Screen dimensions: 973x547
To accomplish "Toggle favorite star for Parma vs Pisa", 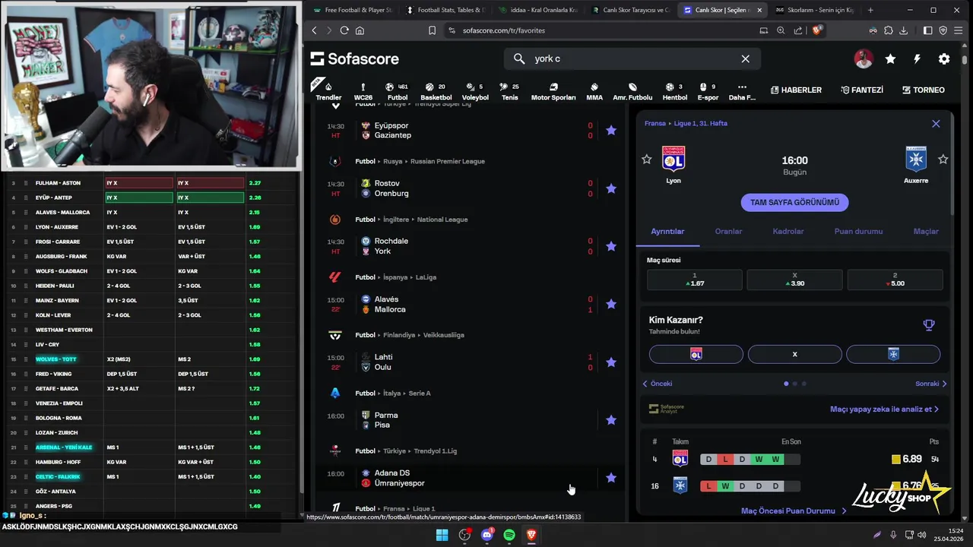I will pyautogui.click(x=611, y=420).
